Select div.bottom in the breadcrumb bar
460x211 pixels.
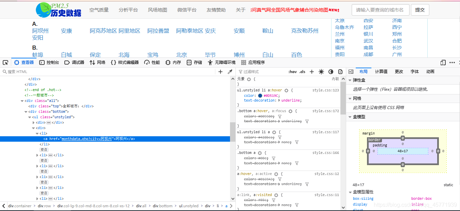[163, 206]
